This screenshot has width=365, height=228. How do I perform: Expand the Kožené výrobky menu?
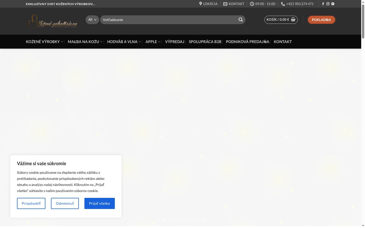(45, 42)
